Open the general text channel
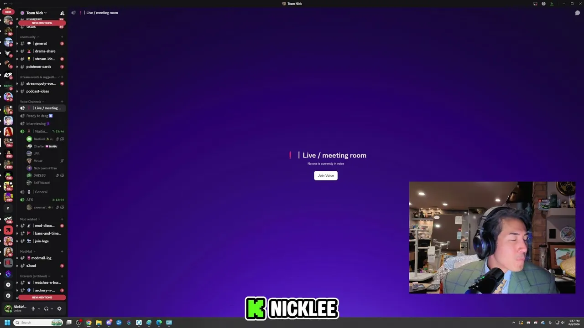 (x=42, y=43)
